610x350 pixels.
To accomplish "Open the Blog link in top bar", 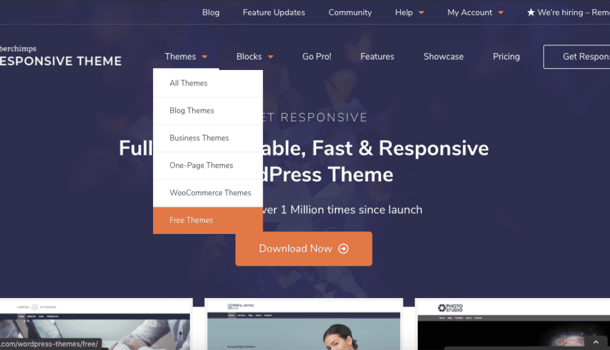I will [210, 12].
